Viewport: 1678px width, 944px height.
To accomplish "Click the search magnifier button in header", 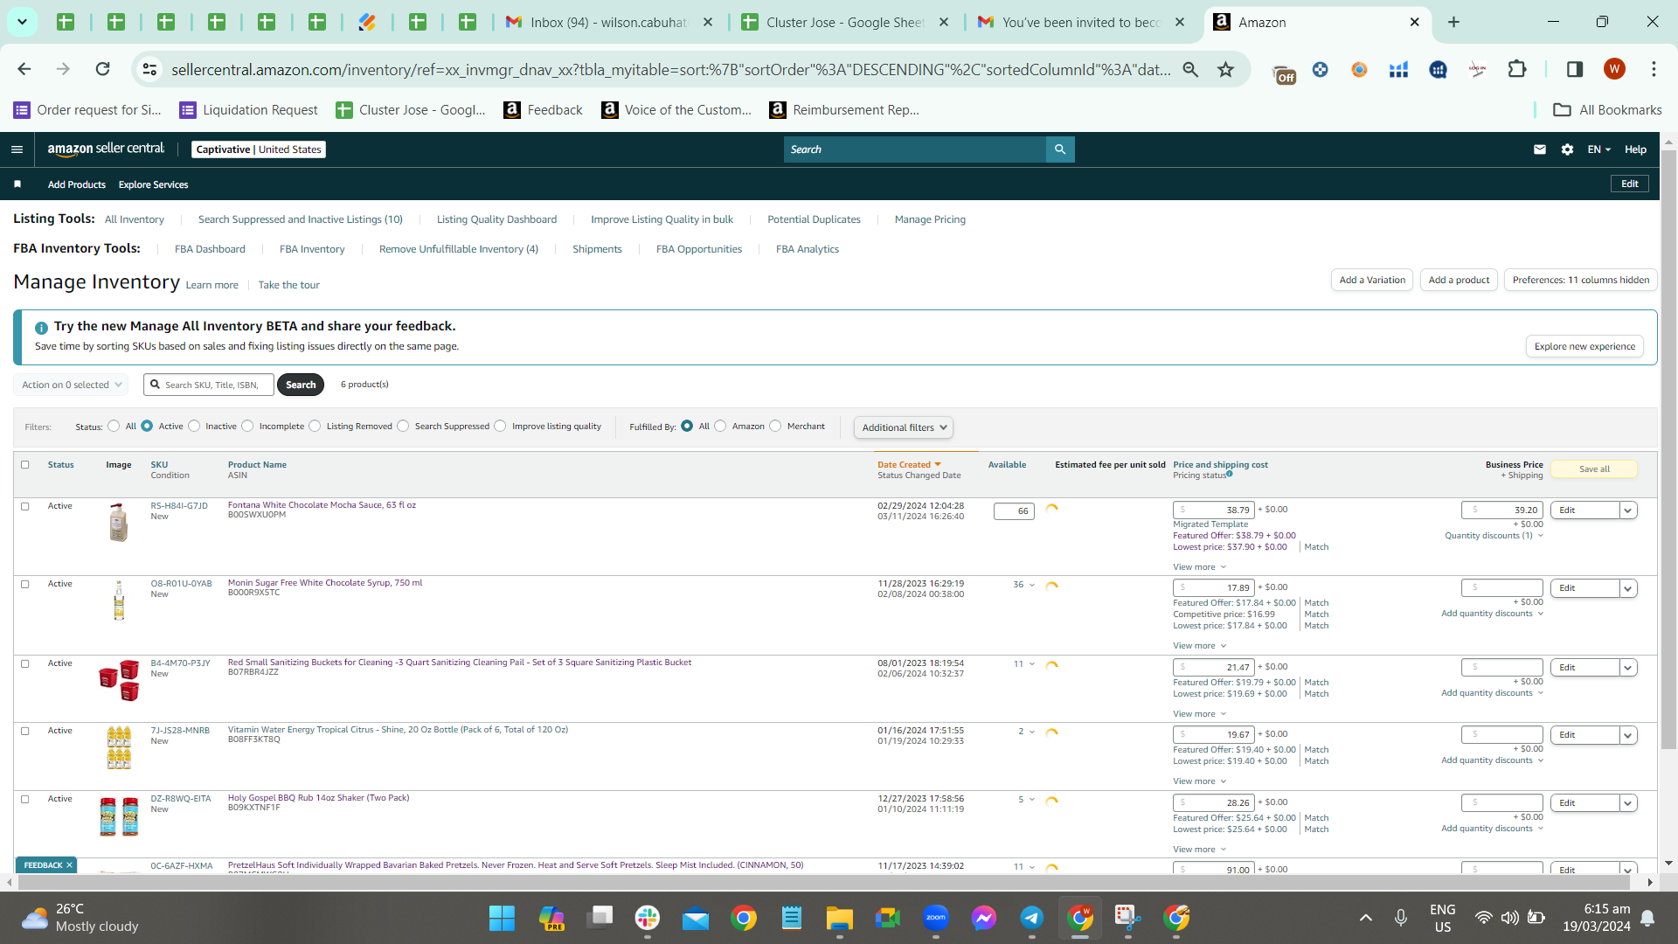I will coord(1060,149).
